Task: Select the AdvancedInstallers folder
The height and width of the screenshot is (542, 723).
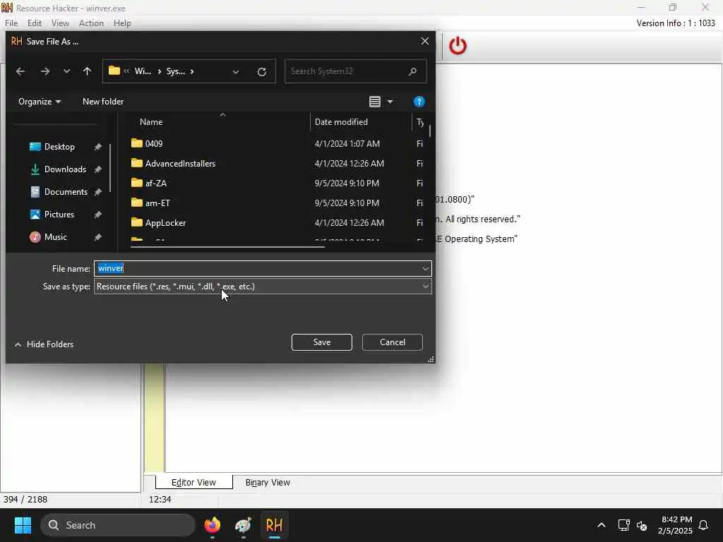Action: click(180, 164)
